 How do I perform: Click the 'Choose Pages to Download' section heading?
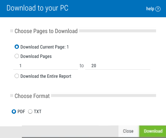(x=46, y=31)
